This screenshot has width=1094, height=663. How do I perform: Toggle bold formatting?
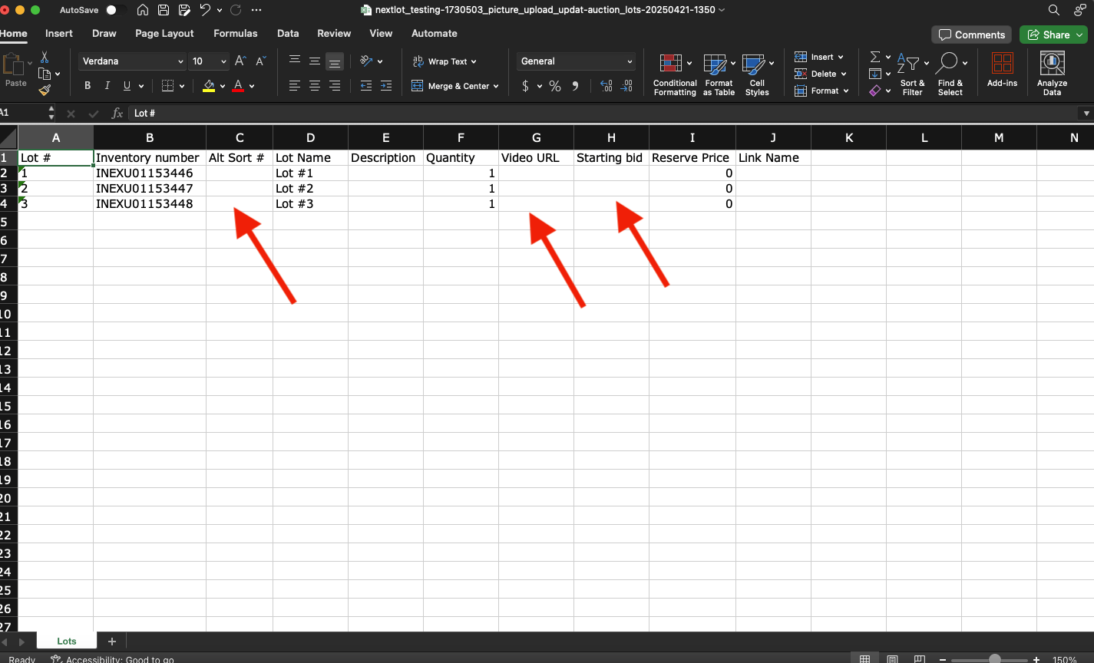88,86
